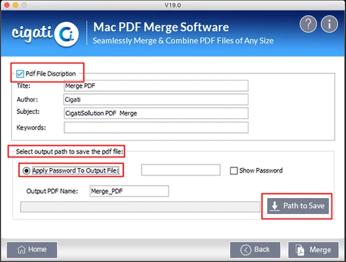Viewport: 346px width, 262px height.
Task: Open the info icon in header
Action: pos(329,24)
